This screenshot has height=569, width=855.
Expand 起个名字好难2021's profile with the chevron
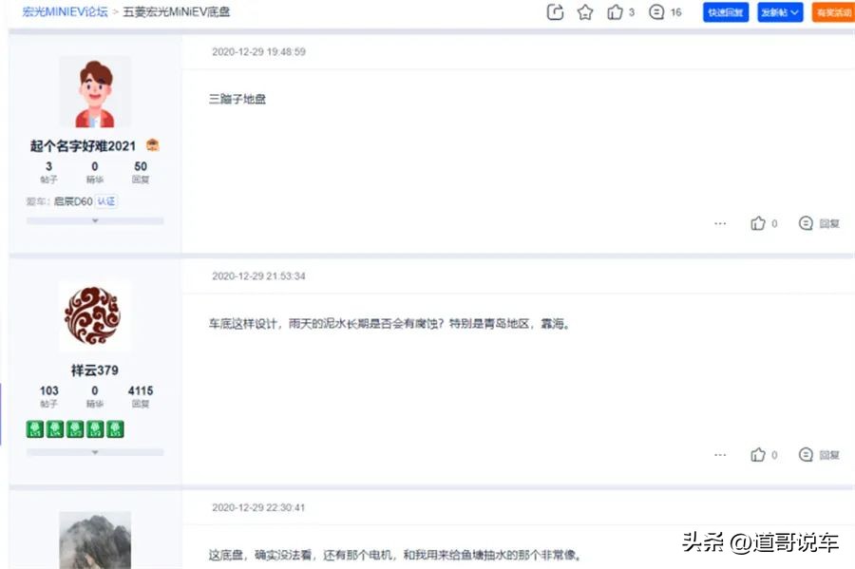95,220
